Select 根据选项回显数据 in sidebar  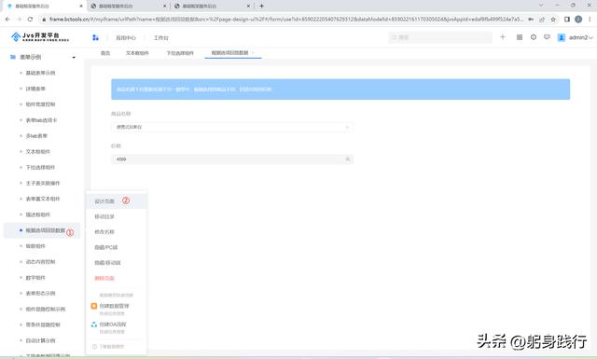pyautogui.click(x=46, y=230)
